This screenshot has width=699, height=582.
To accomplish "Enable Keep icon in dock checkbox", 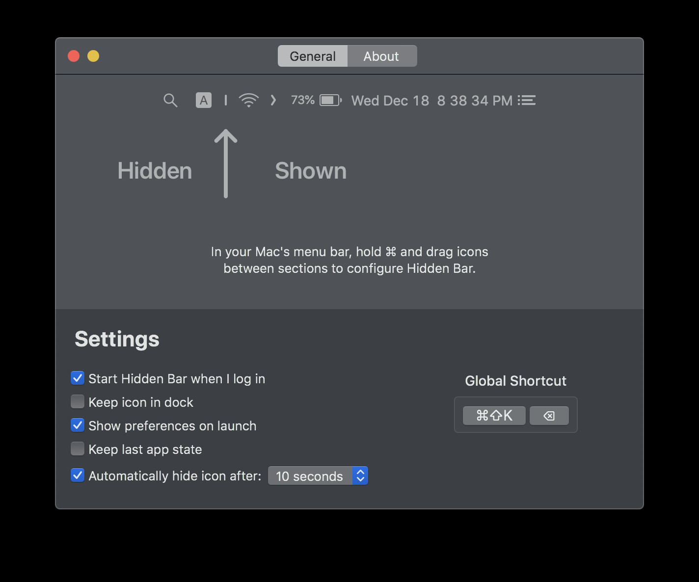I will pos(78,401).
